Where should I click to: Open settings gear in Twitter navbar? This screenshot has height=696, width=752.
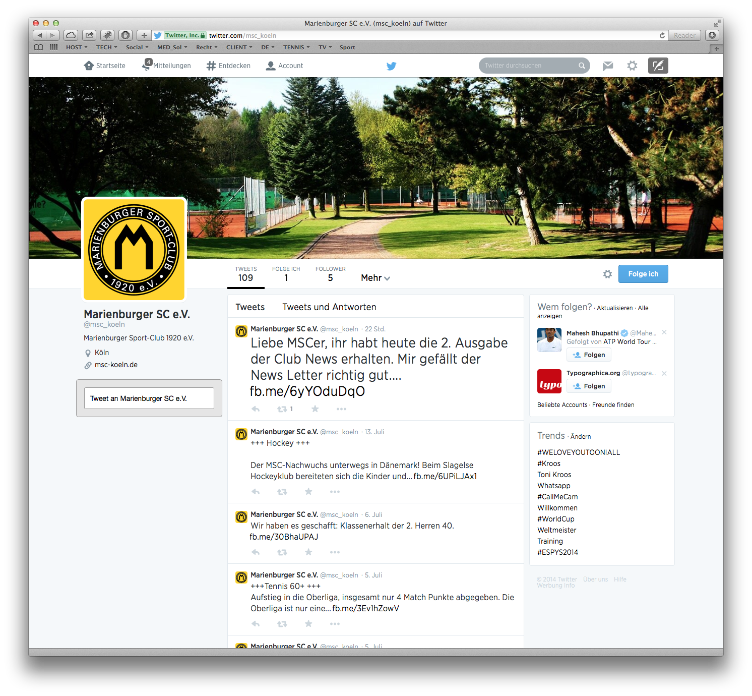632,66
